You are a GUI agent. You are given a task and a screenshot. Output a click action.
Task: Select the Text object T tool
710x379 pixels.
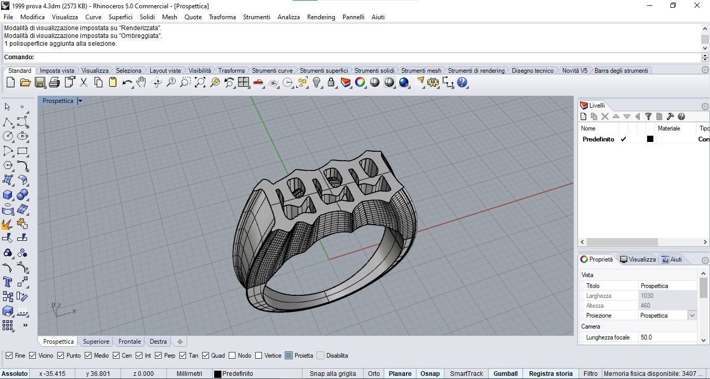tap(7, 282)
